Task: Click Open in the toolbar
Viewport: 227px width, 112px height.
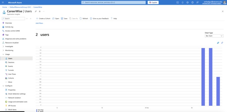Action: point(55,18)
